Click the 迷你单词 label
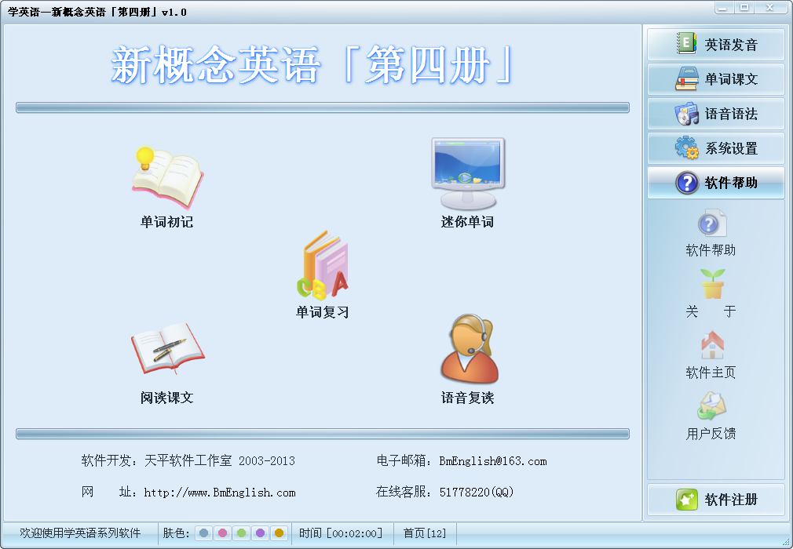The width and height of the screenshot is (793, 549). [x=467, y=222]
